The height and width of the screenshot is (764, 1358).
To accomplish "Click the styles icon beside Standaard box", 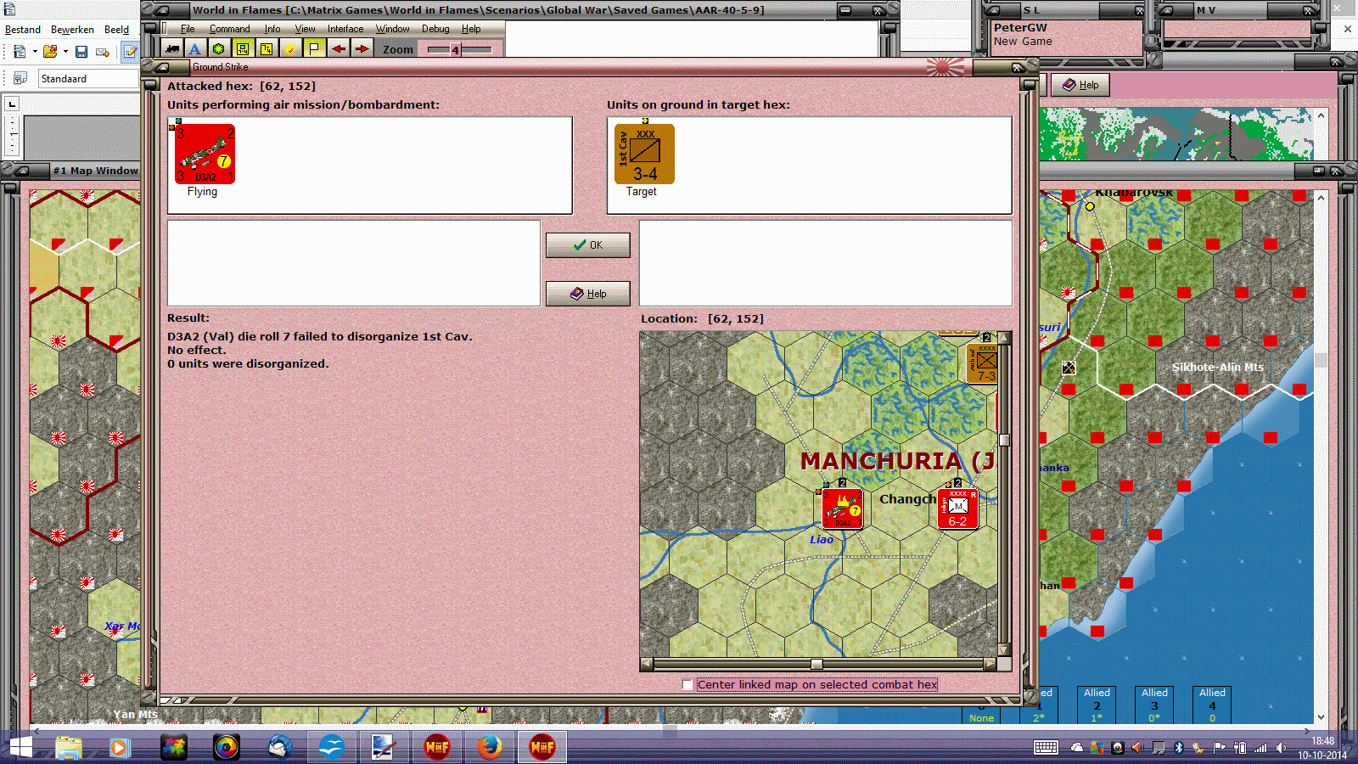I will pyautogui.click(x=20, y=78).
